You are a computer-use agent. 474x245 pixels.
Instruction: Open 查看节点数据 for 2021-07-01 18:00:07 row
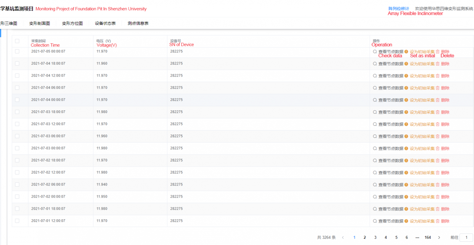391,209
